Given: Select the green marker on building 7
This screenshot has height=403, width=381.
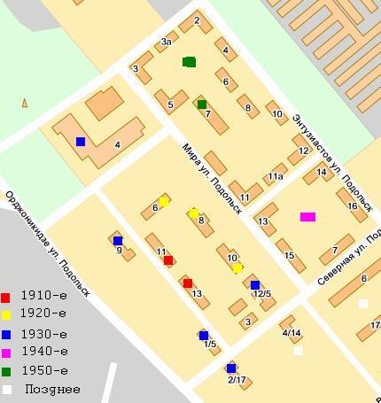Looking at the screenshot, I should [x=202, y=105].
